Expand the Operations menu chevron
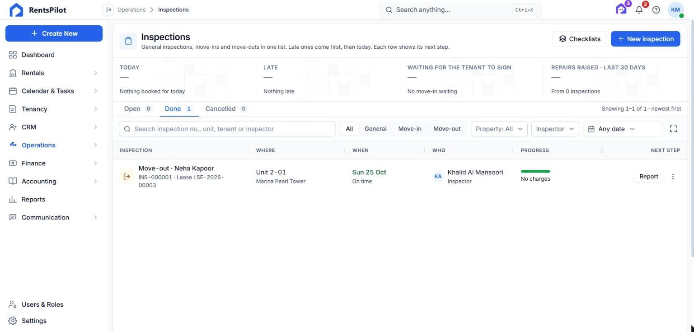 [x=95, y=145]
